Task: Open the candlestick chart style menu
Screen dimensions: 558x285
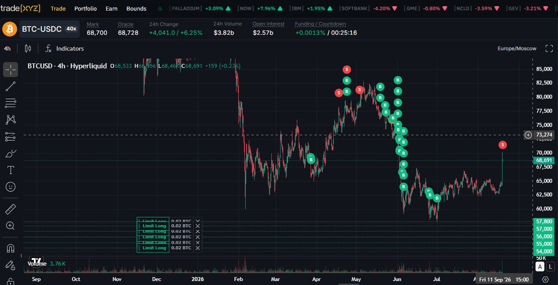Action: pyautogui.click(x=28, y=48)
